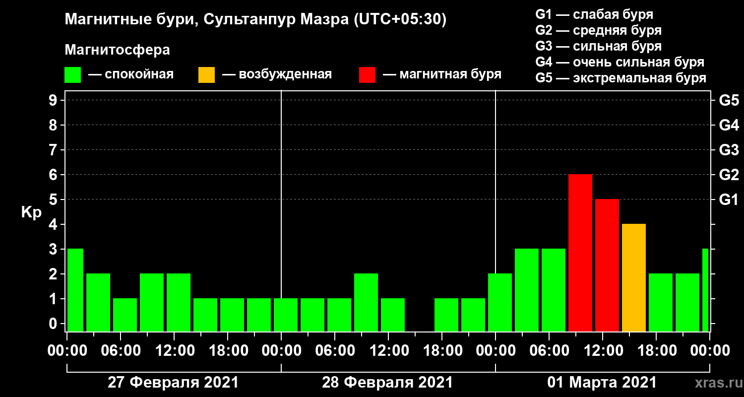The height and width of the screenshot is (397, 744).
Task: Click the 'G1' right axis label
Action: [x=729, y=200]
